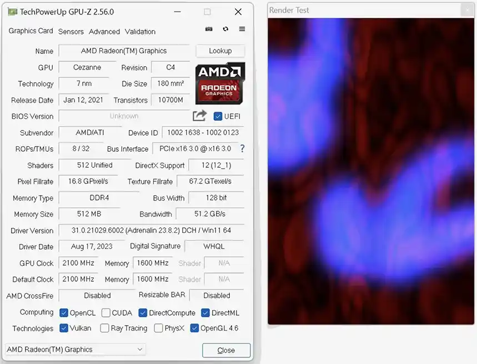Image resolution: width=477 pixels, height=364 pixels.
Task: Open the Advanced tab
Action: click(104, 32)
